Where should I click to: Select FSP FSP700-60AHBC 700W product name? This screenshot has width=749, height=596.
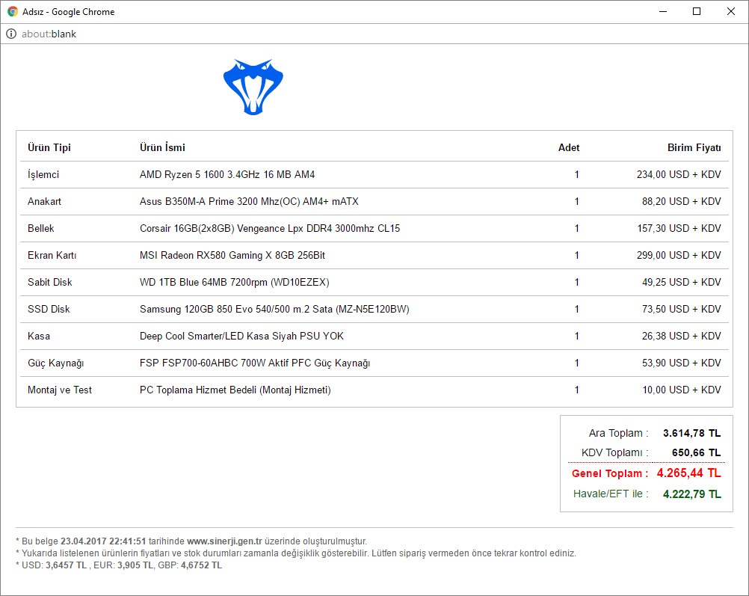255,363
